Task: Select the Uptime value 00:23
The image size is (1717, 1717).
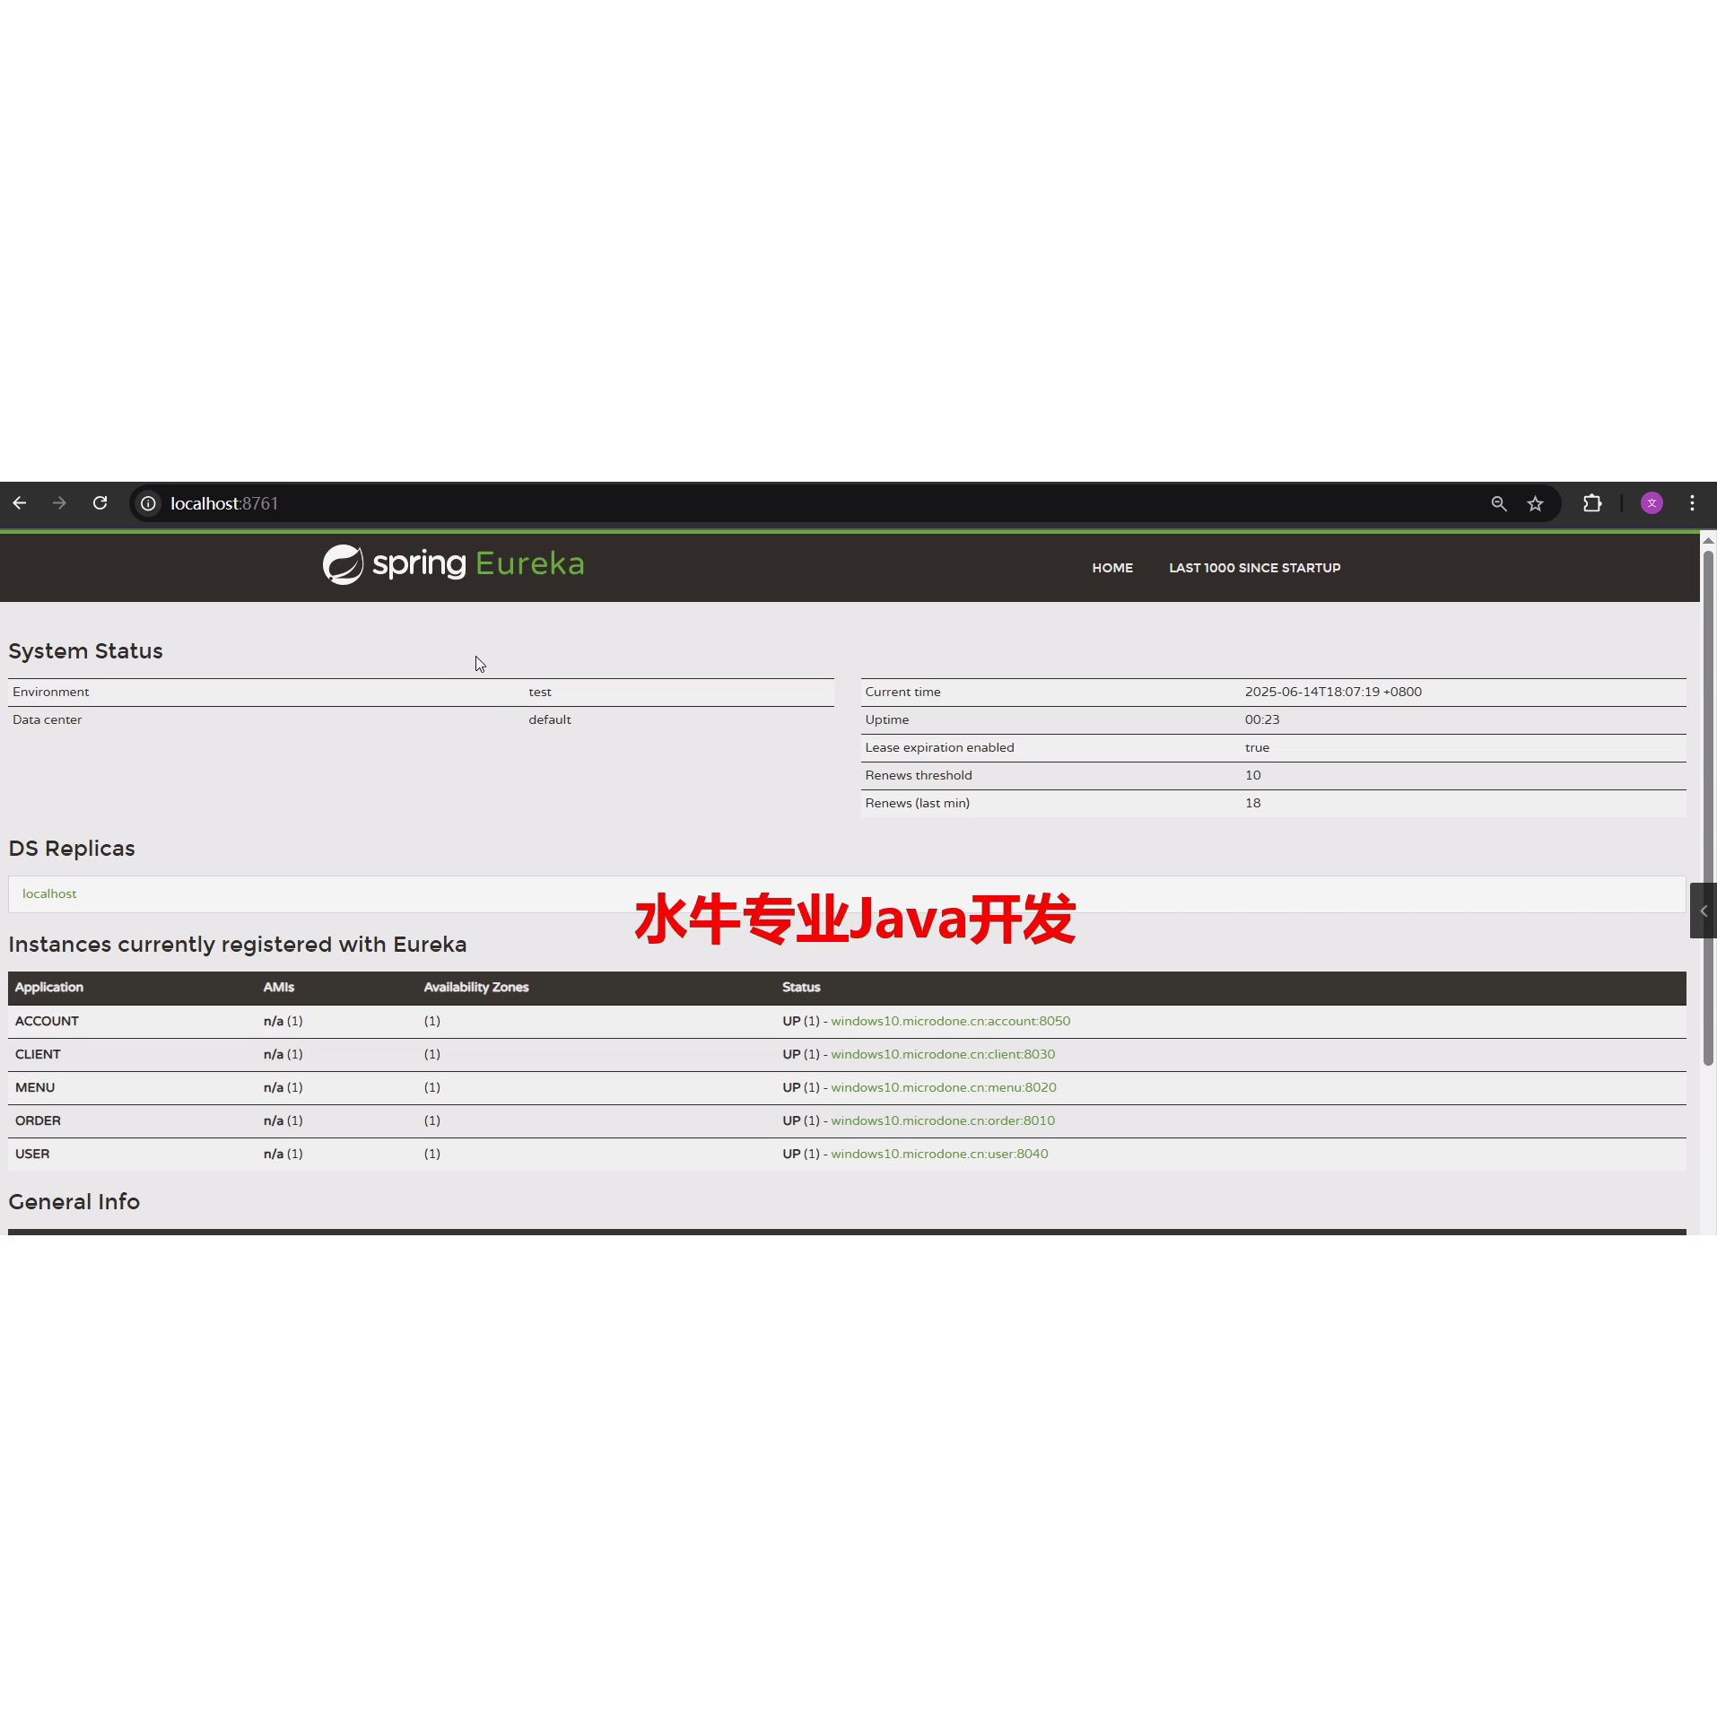Action: point(1262,719)
